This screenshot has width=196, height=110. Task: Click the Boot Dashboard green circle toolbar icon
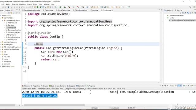pos(38,7)
